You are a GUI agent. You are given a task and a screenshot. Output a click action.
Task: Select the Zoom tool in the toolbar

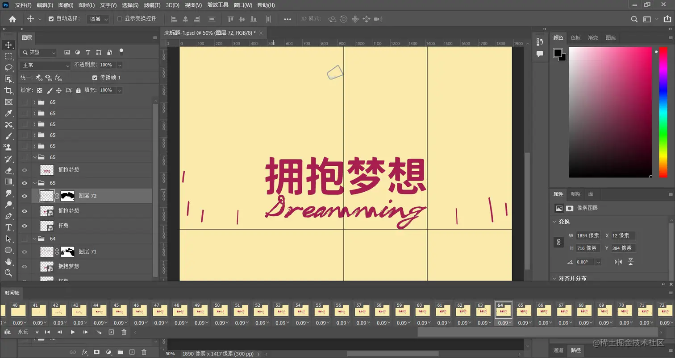pyautogui.click(x=8, y=273)
